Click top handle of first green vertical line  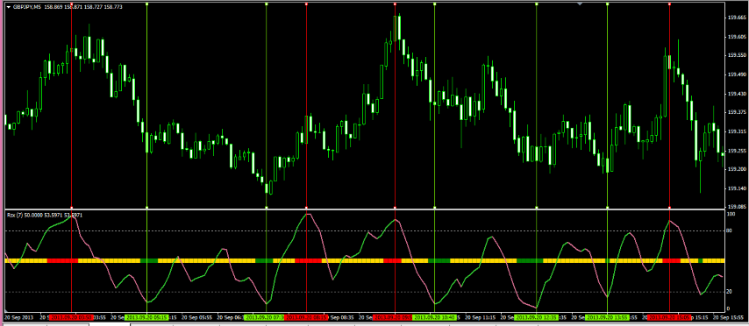146,4
